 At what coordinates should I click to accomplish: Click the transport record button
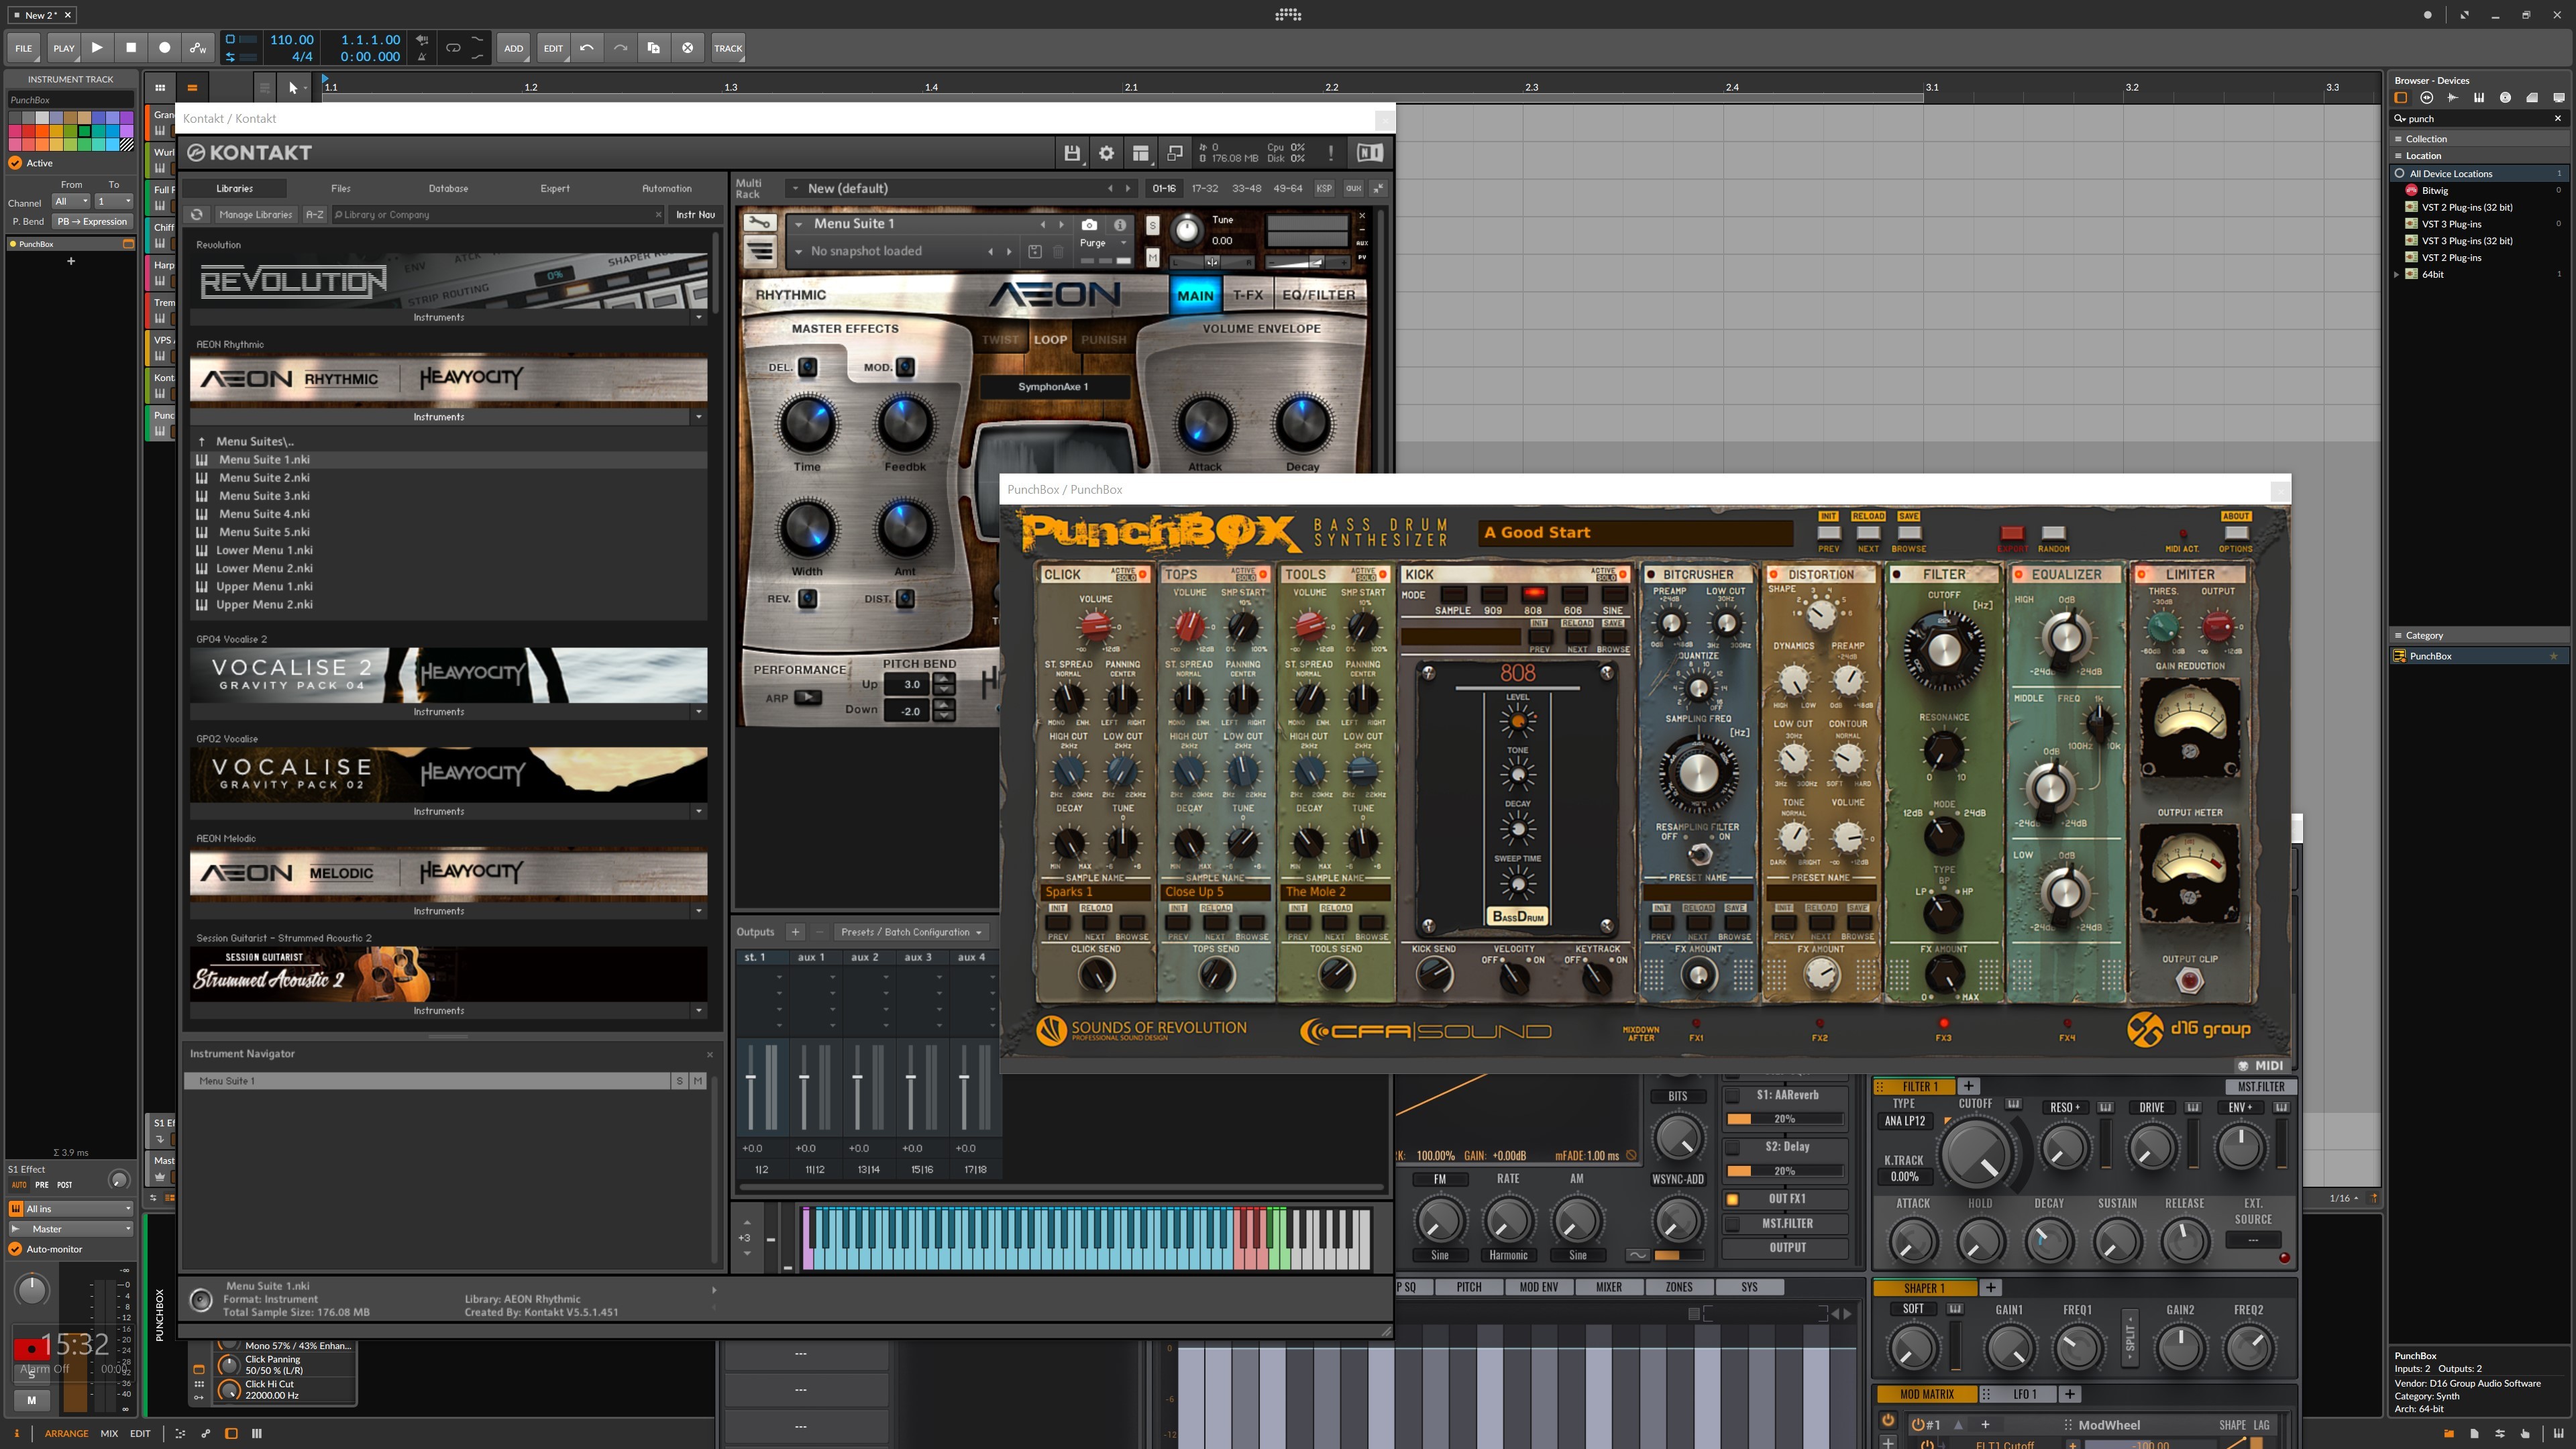pyautogui.click(x=165, y=47)
